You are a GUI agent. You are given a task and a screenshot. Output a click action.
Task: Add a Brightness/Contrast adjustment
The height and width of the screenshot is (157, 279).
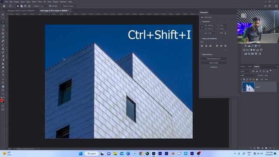point(245,46)
